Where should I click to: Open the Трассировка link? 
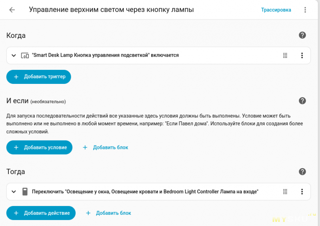[276, 10]
